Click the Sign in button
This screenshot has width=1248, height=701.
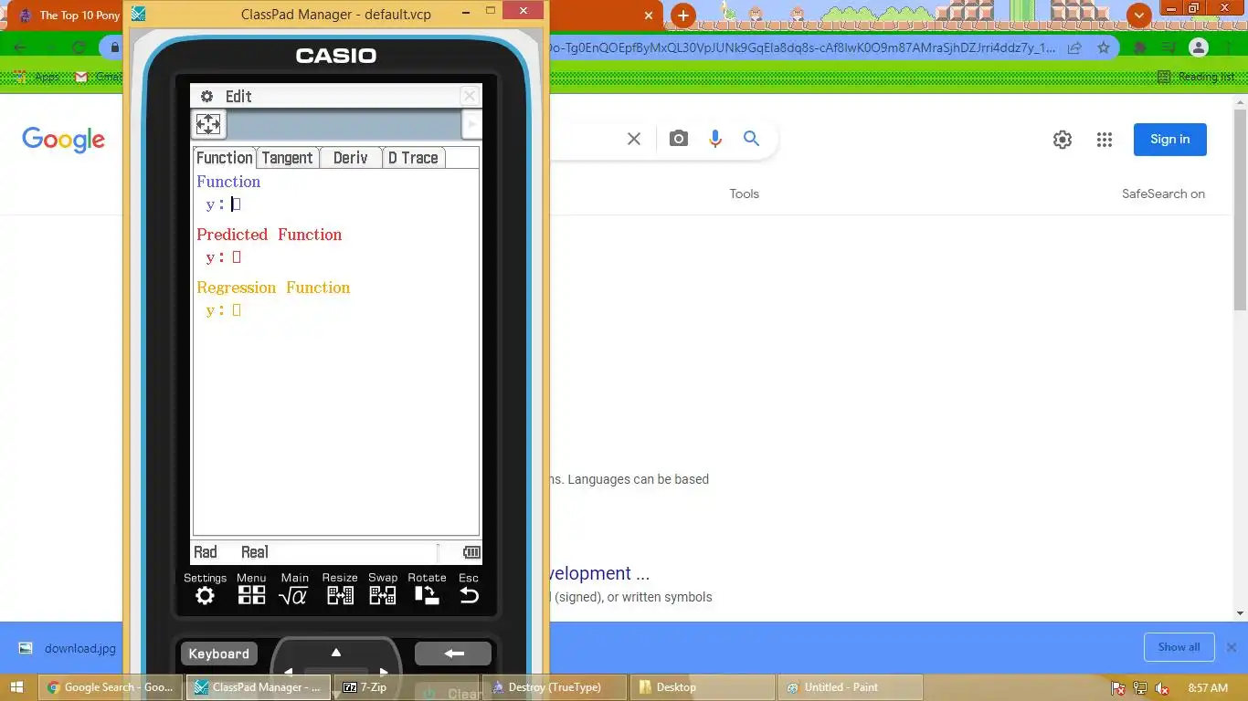click(1170, 140)
